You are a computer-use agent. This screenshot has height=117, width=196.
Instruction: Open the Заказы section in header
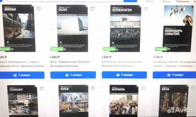166,1
